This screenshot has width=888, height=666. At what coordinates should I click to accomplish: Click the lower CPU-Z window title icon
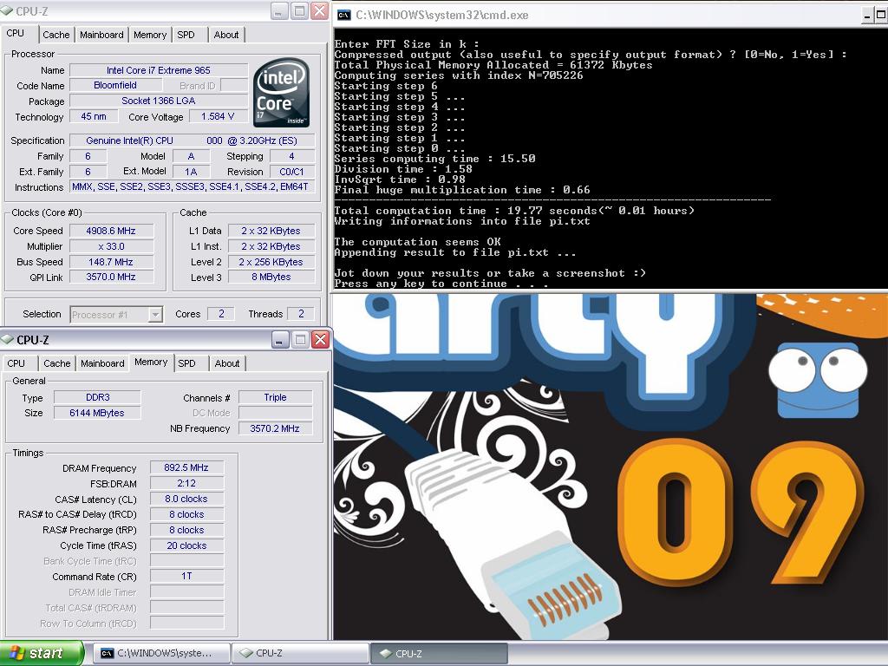pos(7,339)
